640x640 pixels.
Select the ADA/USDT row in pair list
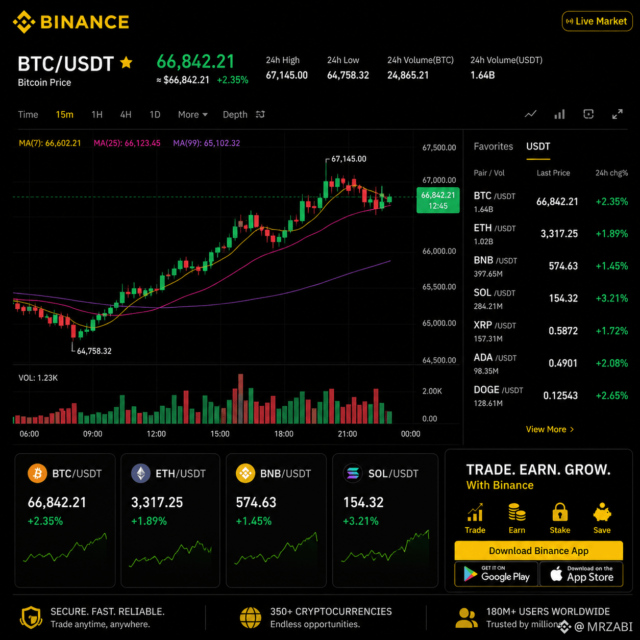[551, 363]
